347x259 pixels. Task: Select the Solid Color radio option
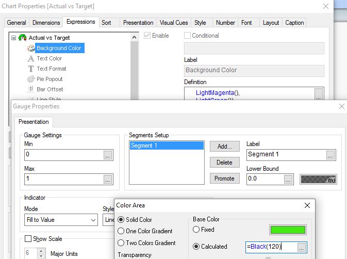coord(121,220)
